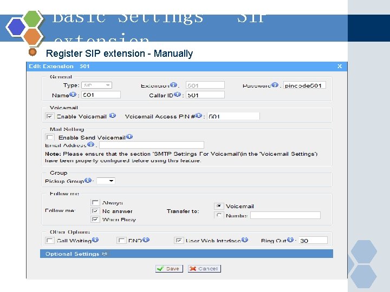The width and height of the screenshot is (390, 292).
Task: Click the Ring Out field showing 30
Action: (x=313, y=240)
